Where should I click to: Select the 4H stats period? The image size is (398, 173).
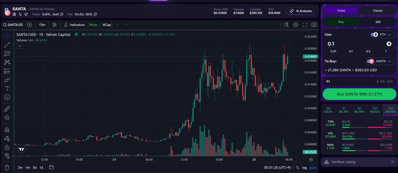point(360,110)
